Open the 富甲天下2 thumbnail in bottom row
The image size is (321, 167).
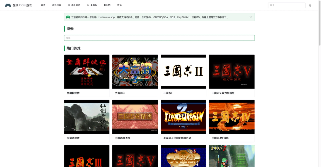pyautogui.click(x=232, y=156)
